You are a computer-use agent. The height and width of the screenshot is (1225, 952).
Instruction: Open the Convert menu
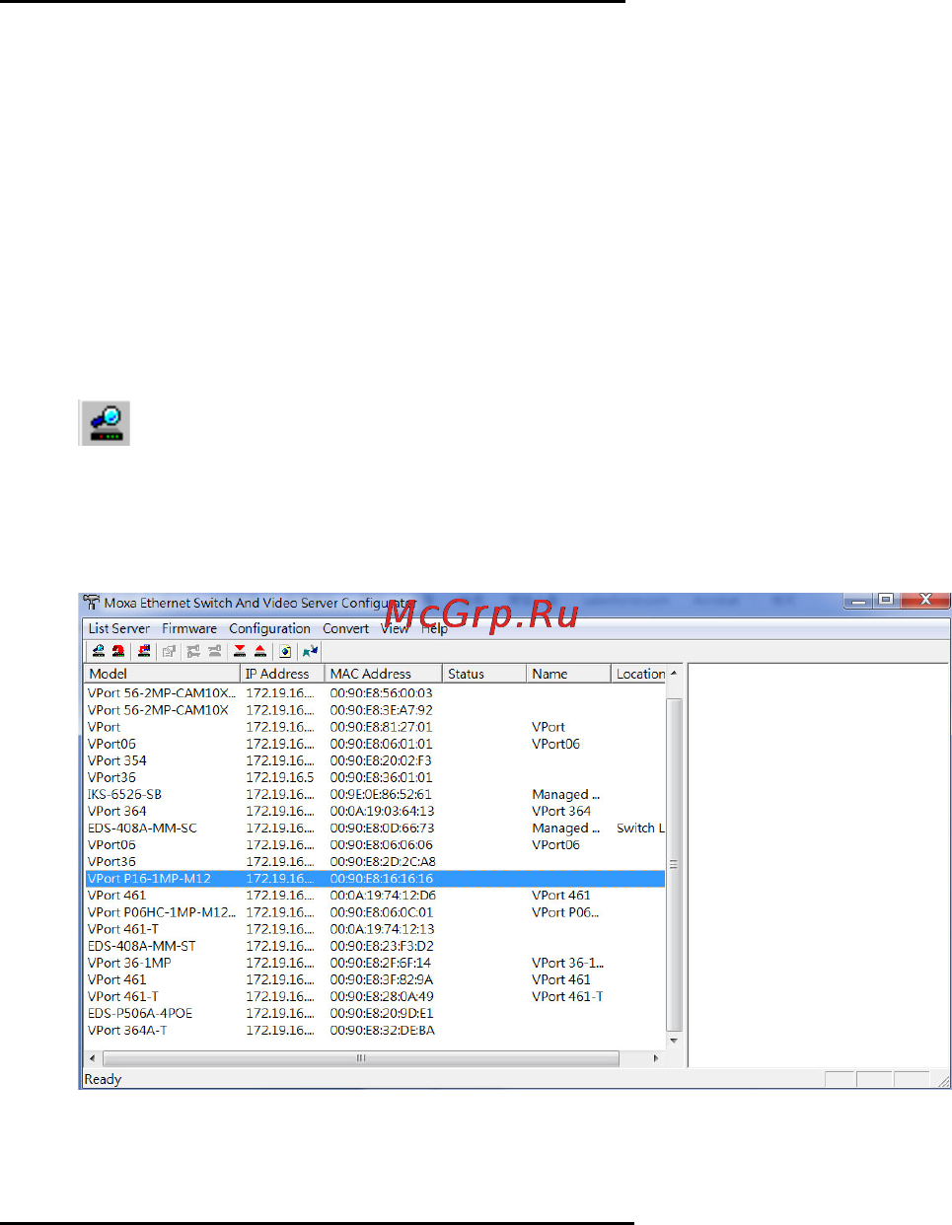click(345, 628)
